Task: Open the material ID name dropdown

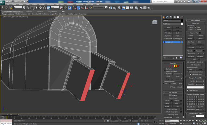Action: [195, 87]
